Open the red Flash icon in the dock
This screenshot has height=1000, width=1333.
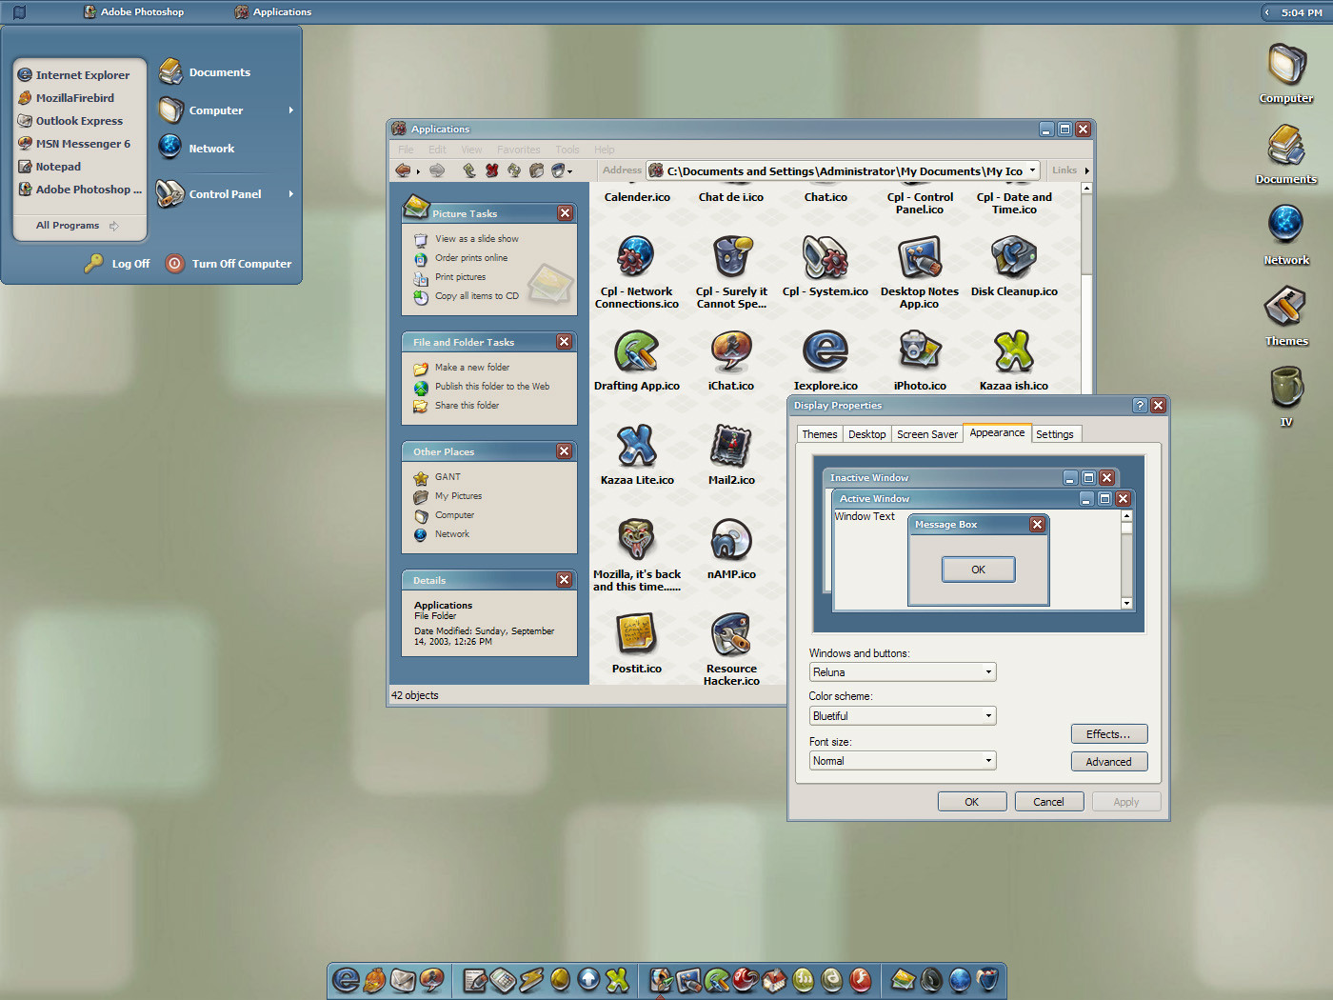860,979
